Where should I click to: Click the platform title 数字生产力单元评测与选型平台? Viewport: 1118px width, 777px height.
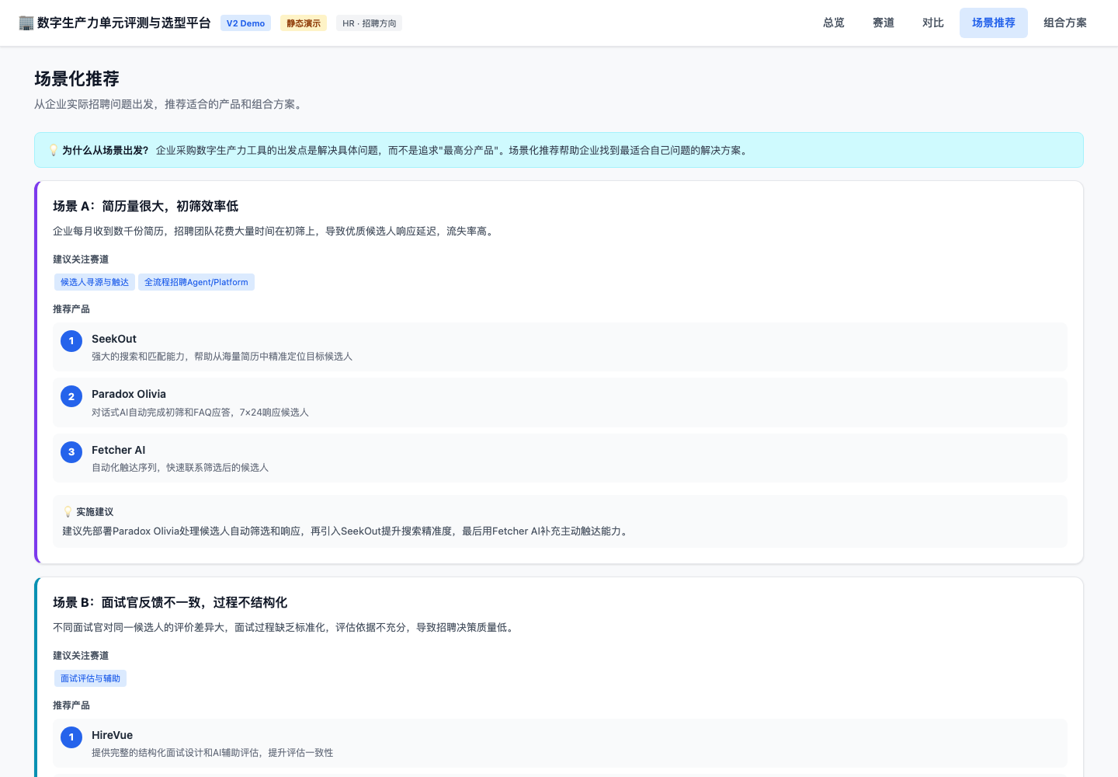coord(124,23)
